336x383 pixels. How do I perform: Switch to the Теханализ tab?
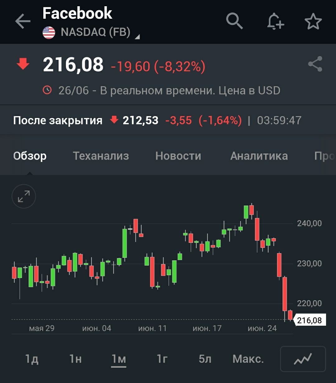tap(101, 156)
